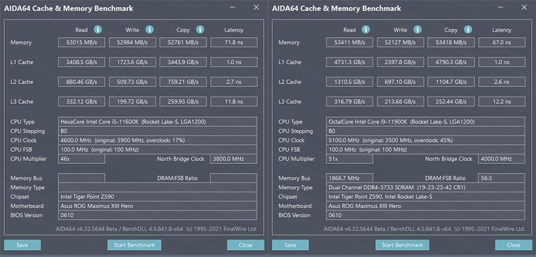Close the i9-11900K window using the title bar X

pyautogui.click(x=524, y=8)
